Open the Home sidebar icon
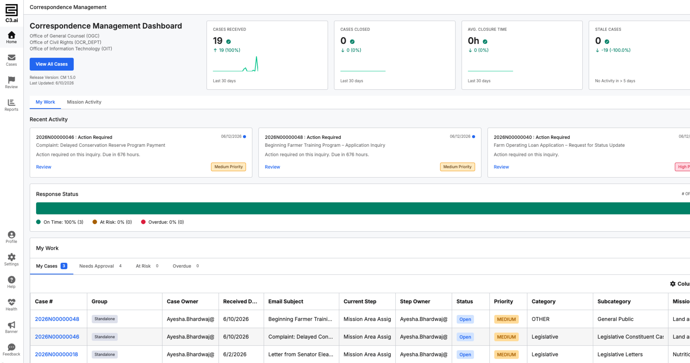690x363 pixels. coord(11,37)
